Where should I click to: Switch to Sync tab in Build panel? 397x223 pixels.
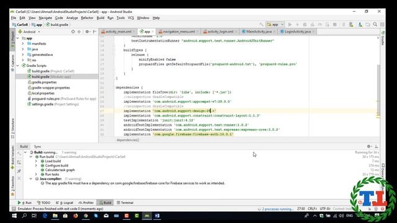[x=37, y=147]
